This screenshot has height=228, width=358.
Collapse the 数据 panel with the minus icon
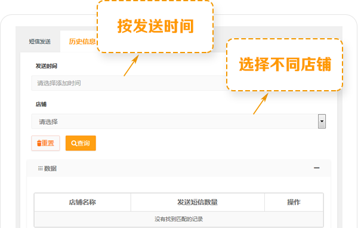316,168
